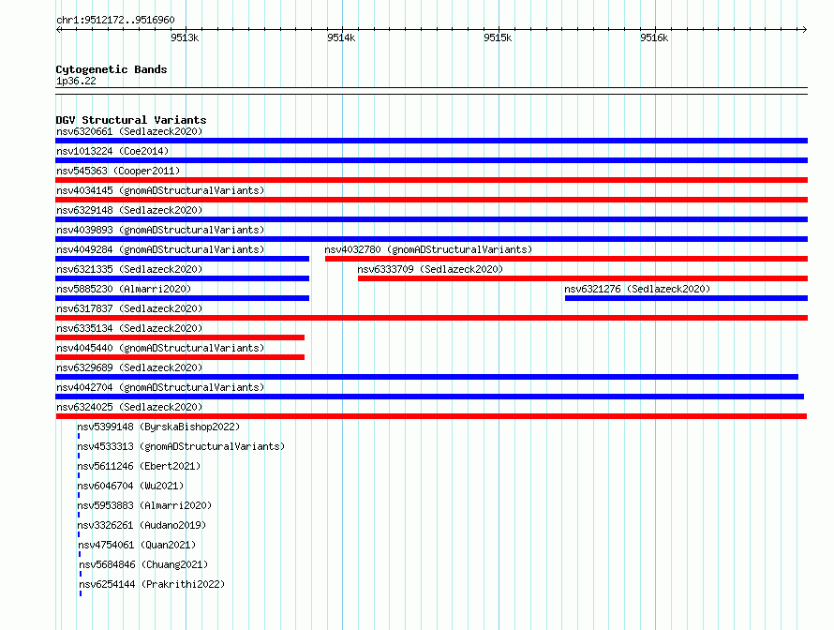Viewport: 834px width, 630px height.
Task: Open variant nsv4049284 (gnomADStructuralVariants) label
Action: tap(160, 249)
